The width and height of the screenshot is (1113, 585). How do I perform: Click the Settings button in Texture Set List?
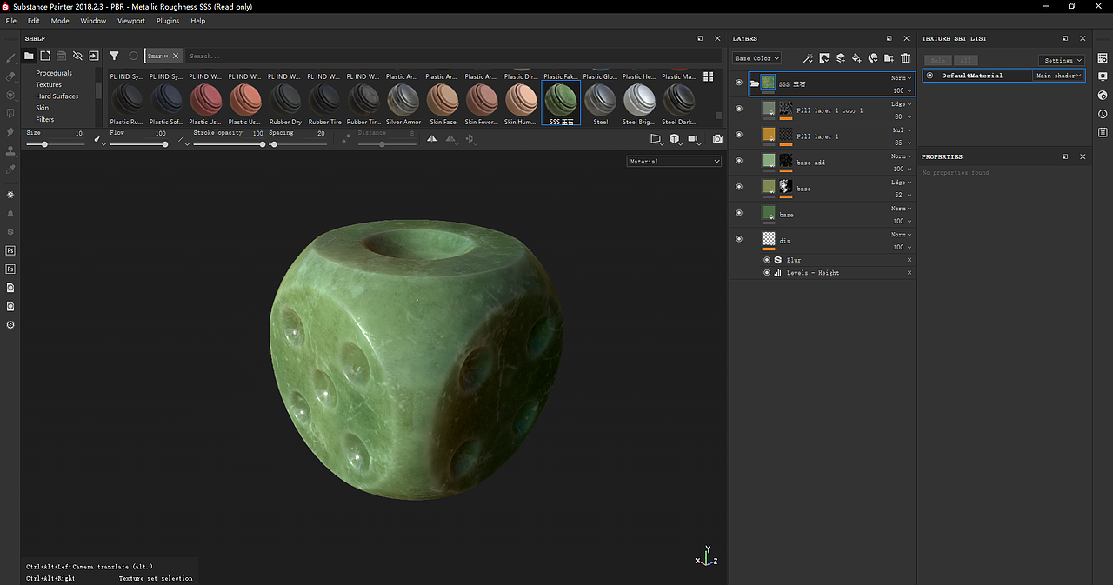(x=1061, y=61)
